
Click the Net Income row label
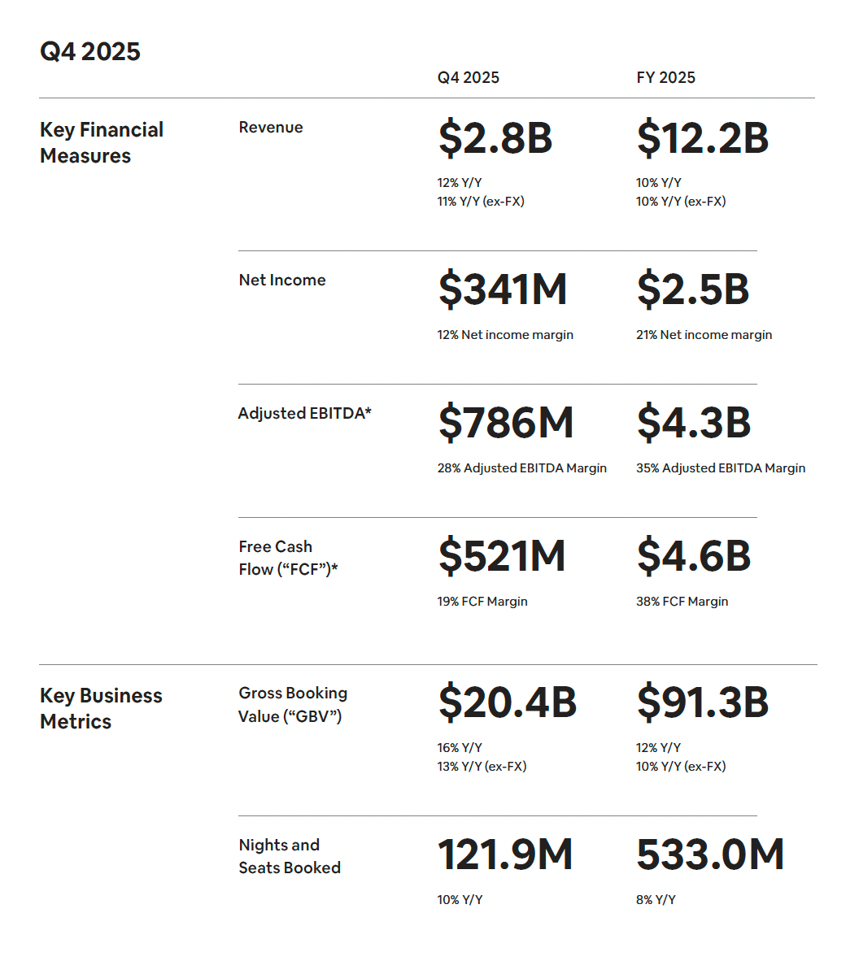coord(282,280)
